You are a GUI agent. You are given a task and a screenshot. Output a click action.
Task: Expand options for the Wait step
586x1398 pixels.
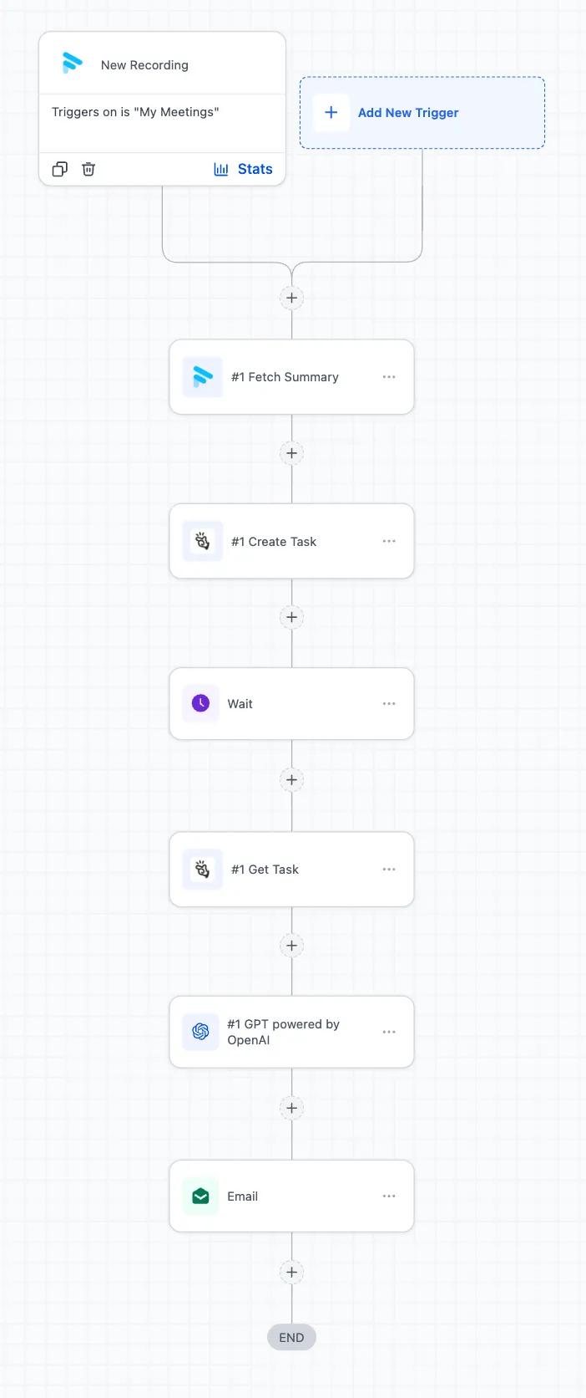click(389, 704)
